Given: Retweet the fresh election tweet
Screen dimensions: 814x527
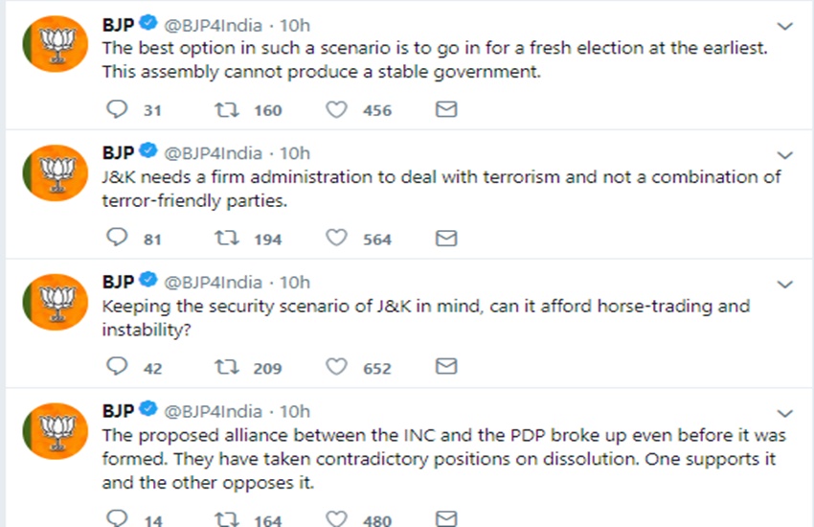Looking at the screenshot, I should (227, 110).
